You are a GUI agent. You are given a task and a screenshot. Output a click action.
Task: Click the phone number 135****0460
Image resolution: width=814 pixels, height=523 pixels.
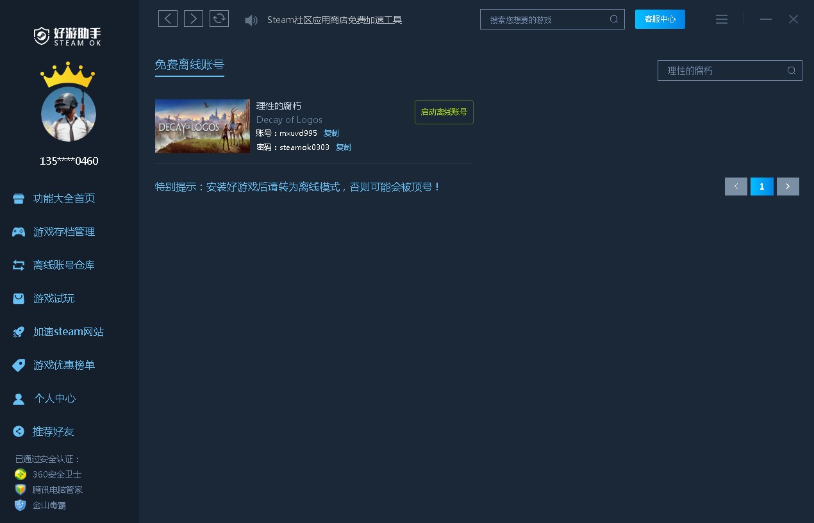click(x=69, y=161)
